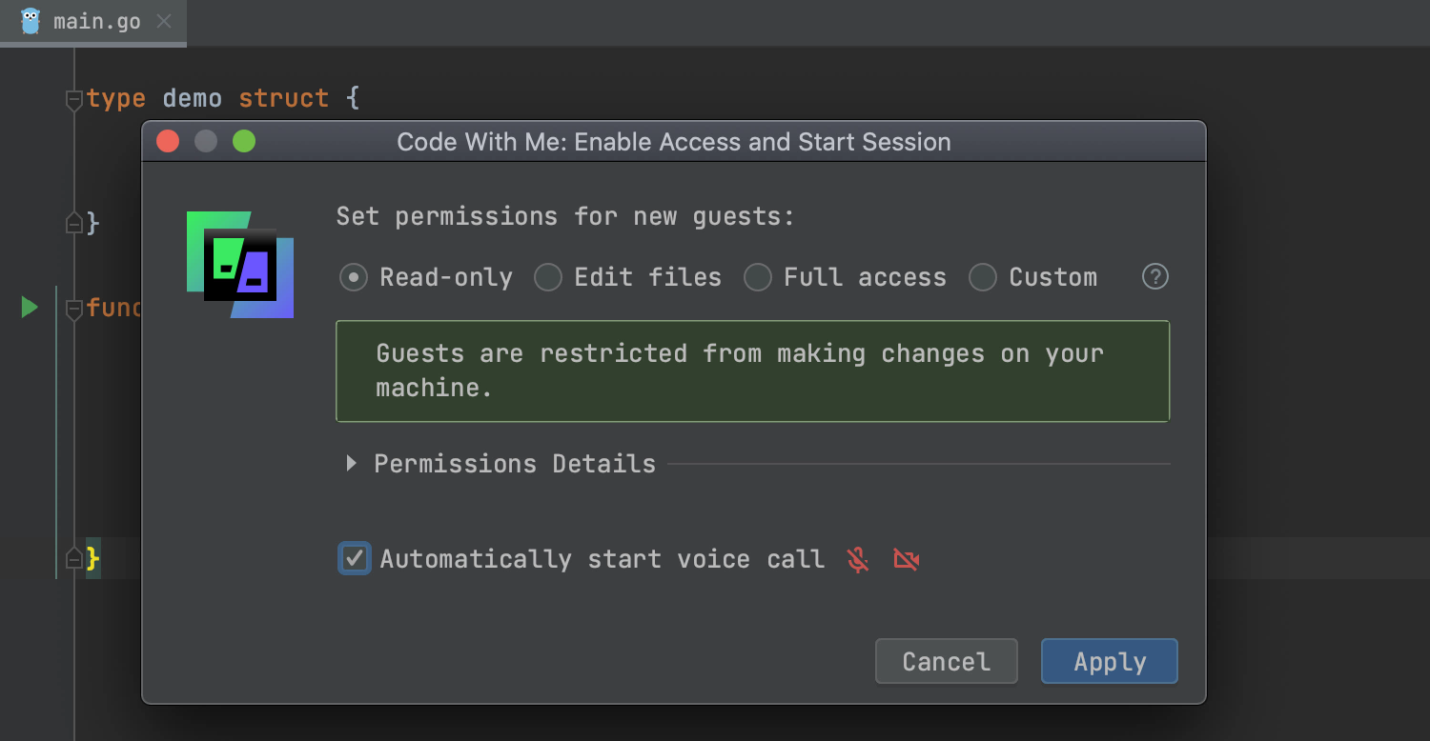Click the struct closing brace fold marker
Screen dimensions: 1430x741
click(x=73, y=224)
